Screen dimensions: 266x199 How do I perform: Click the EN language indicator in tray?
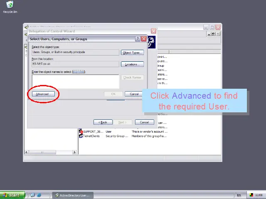pyautogui.click(x=239, y=195)
